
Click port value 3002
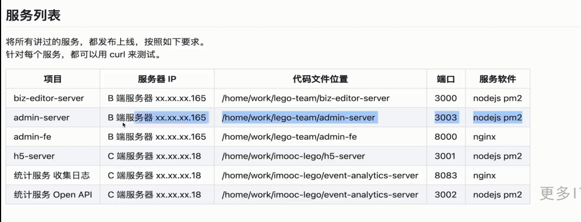446,195
